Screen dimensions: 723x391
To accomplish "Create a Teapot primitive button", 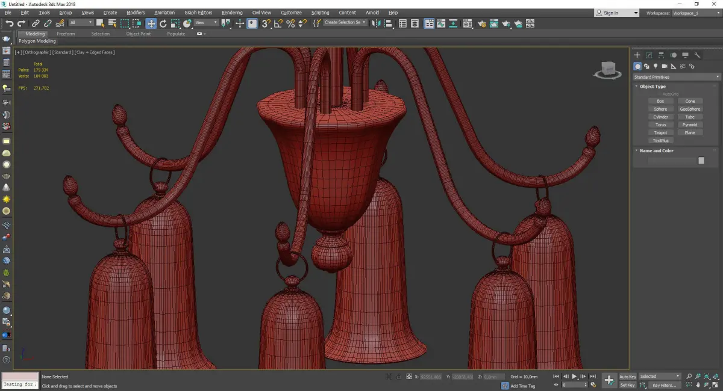I will point(660,132).
